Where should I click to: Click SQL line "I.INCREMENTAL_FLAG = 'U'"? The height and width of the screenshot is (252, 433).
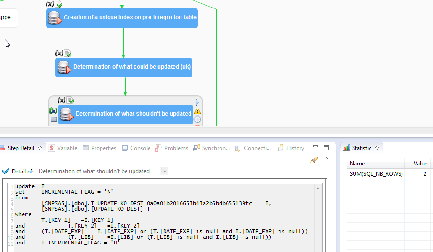[81, 243]
